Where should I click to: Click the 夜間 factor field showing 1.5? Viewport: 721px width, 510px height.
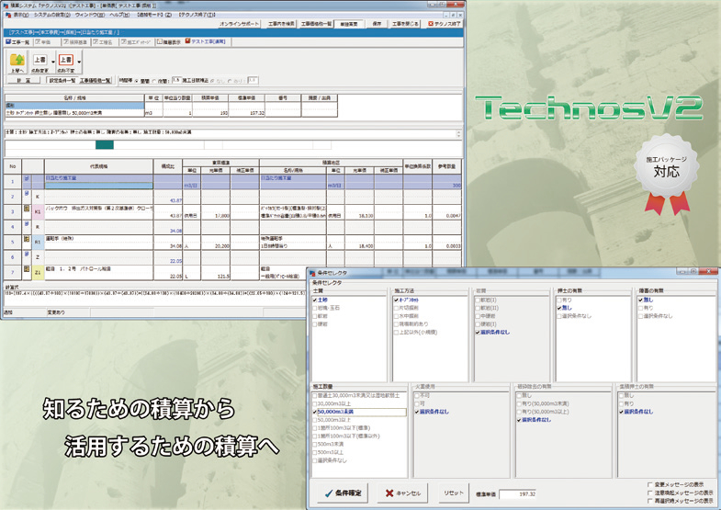click(x=176, y=81)
